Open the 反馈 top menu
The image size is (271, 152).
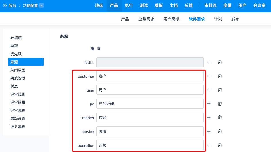[x=189, y=5]
